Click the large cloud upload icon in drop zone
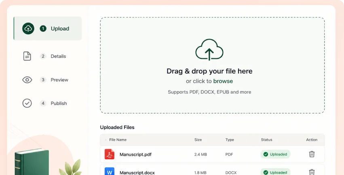 209,50
